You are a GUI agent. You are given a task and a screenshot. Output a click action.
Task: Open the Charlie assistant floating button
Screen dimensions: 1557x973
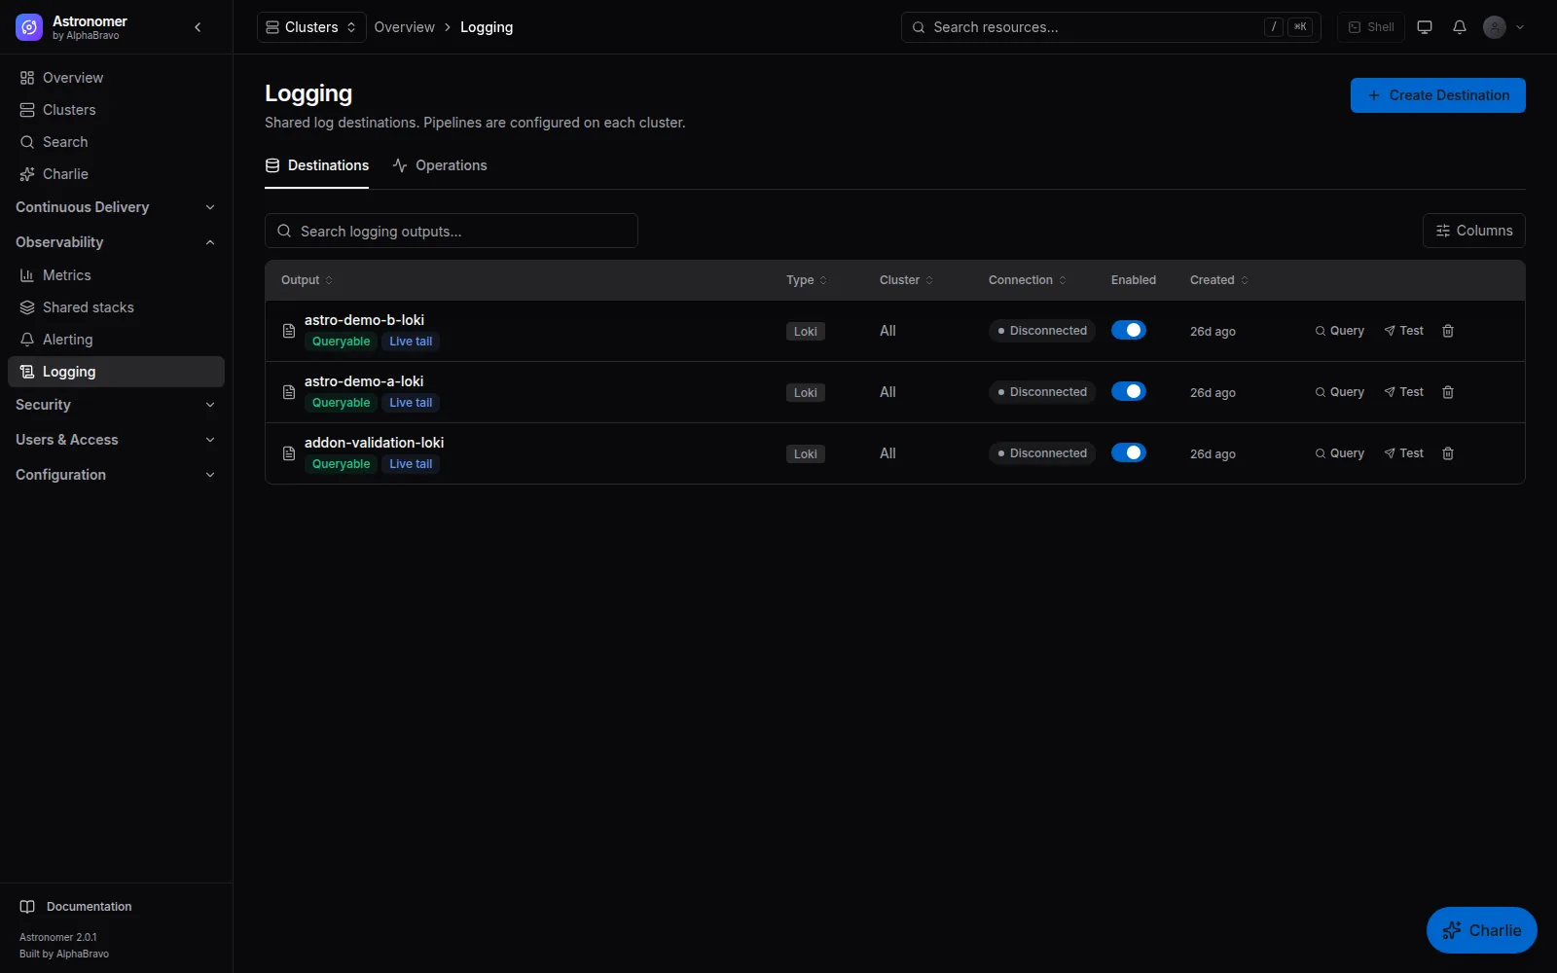(x=1482, y=930)
